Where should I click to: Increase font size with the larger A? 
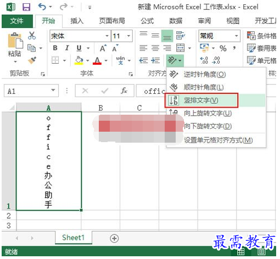pos(103,48)
